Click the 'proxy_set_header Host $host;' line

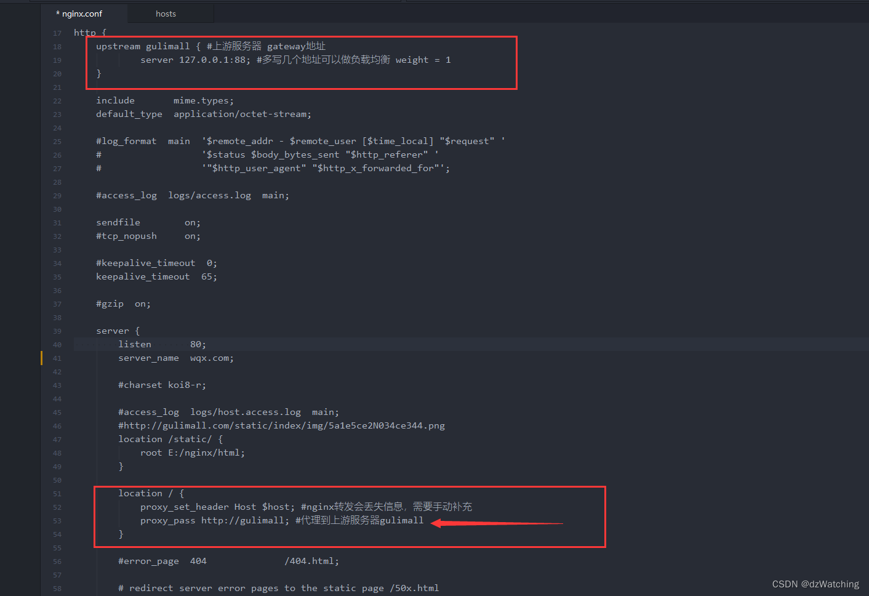[x=306, y=507]
